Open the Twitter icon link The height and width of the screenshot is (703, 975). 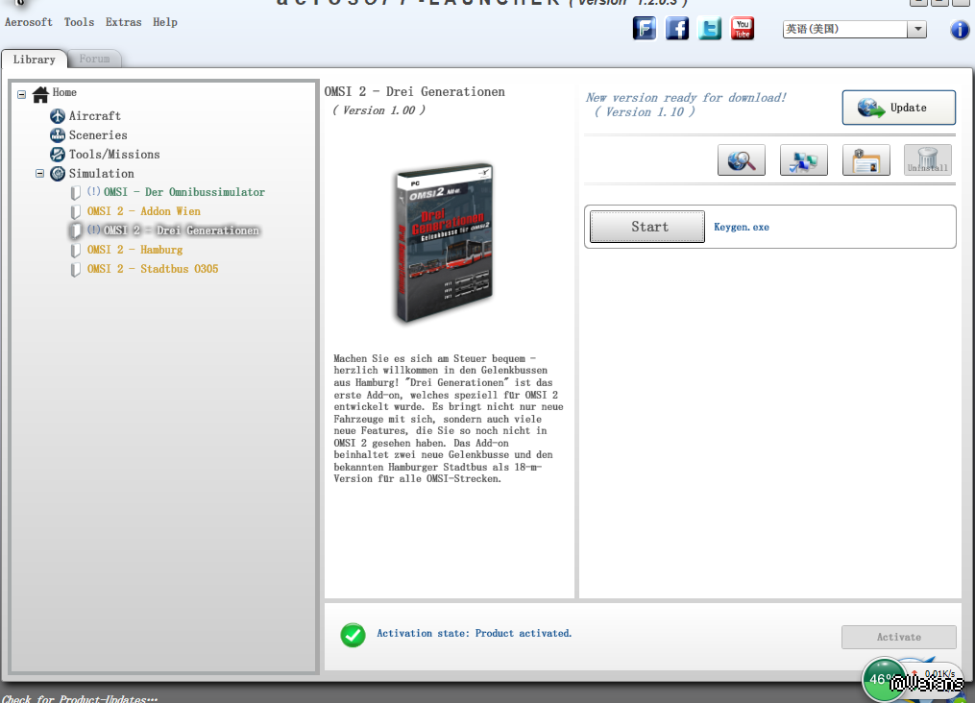[x=710, y=29]
